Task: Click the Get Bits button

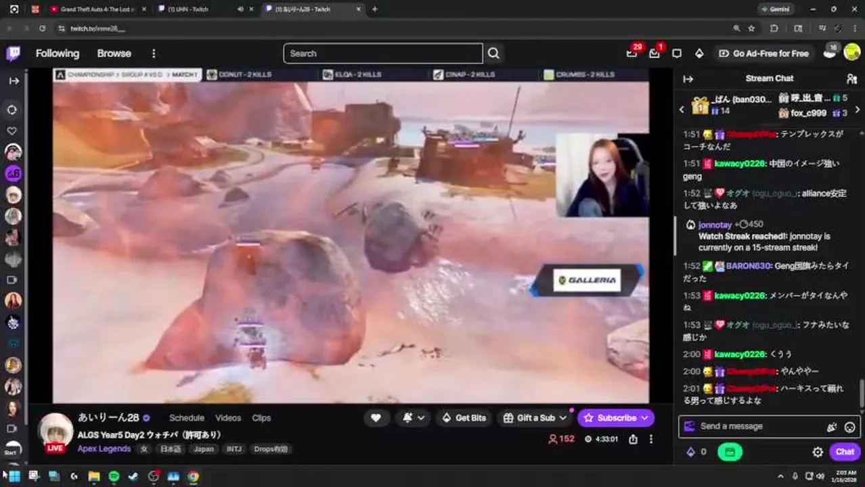Action: (464, 418)
